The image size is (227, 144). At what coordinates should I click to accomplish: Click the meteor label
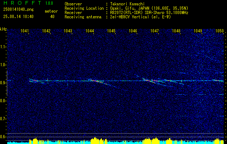coord(51,11)
